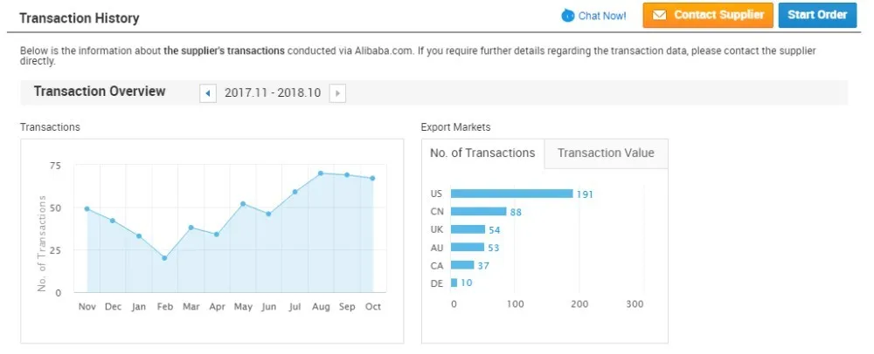Image resolution: width=874 pixels, height=354 pixels.
Task: Go to previous date range arrow
Action: click(x=208, y=93)
